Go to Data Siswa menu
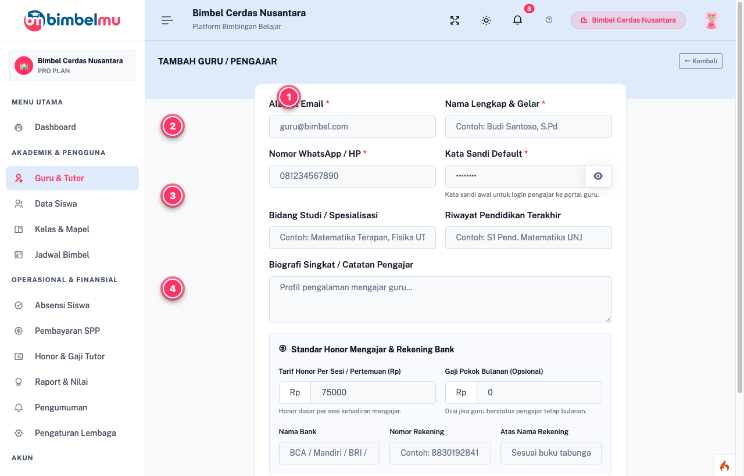The width and height of the screenshot is (744, 476). pyautogui.click(x=72, y=204)
